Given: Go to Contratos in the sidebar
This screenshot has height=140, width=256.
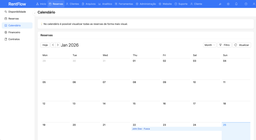Looking at the screenshot, I should pyautogui.click(x=14, y=39).
